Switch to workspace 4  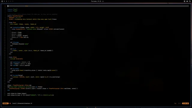[x=11, y=1]
